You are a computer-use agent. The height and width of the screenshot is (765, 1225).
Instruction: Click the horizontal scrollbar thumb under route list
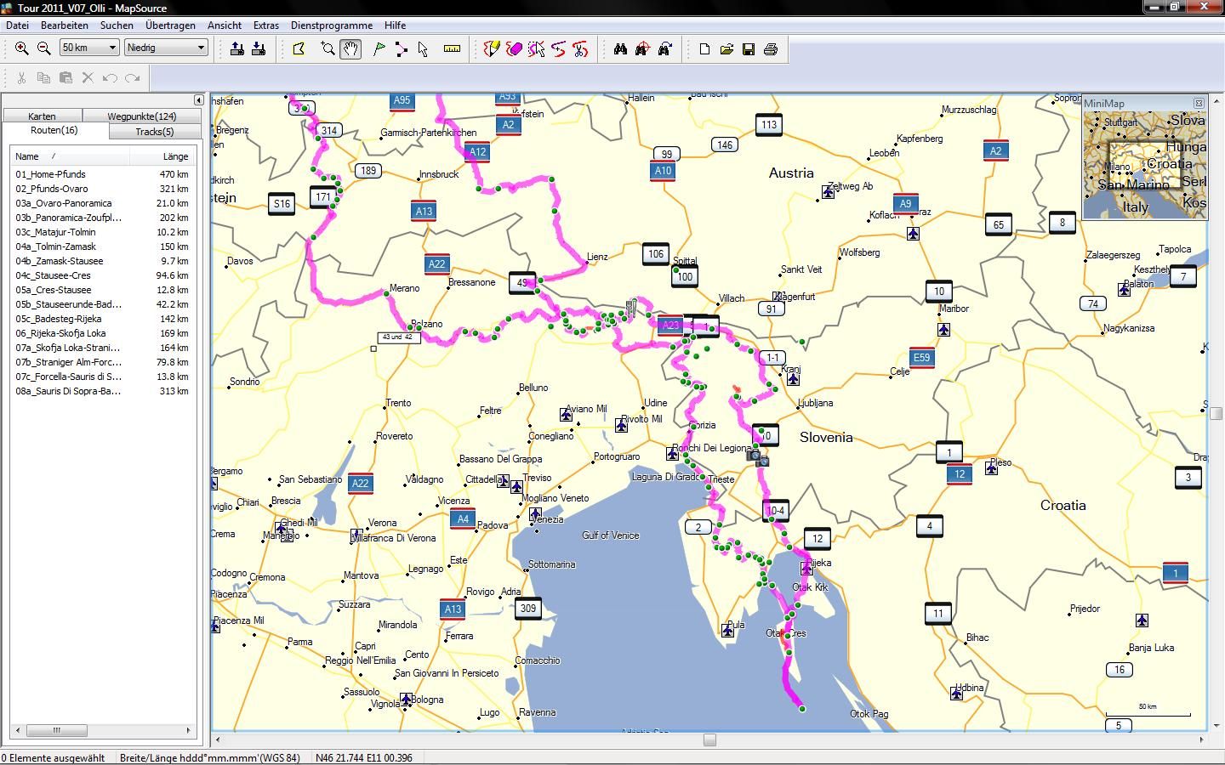57,730
